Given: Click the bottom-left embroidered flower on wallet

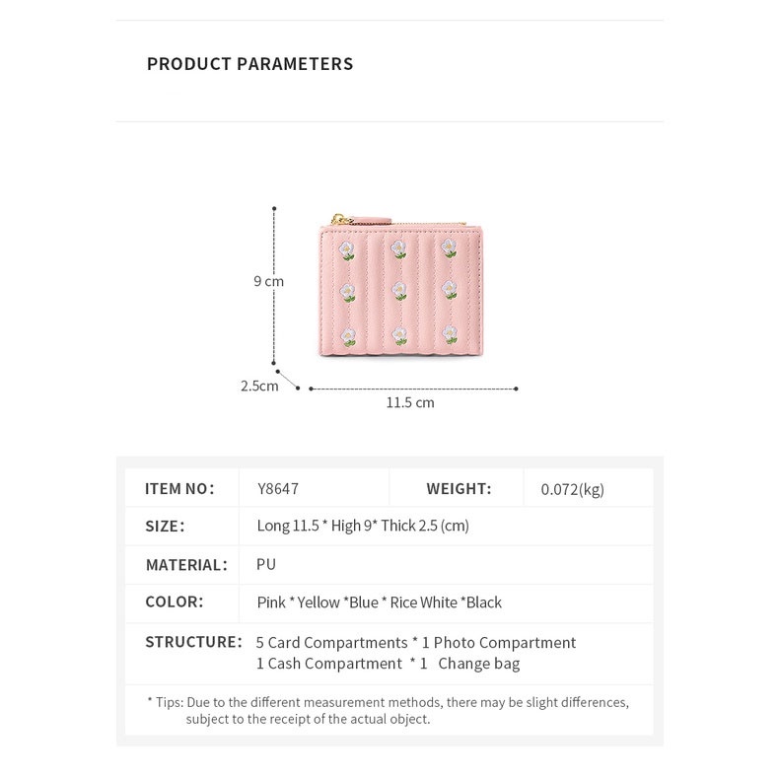Looking at the screenshot, I should click(349, 335).
